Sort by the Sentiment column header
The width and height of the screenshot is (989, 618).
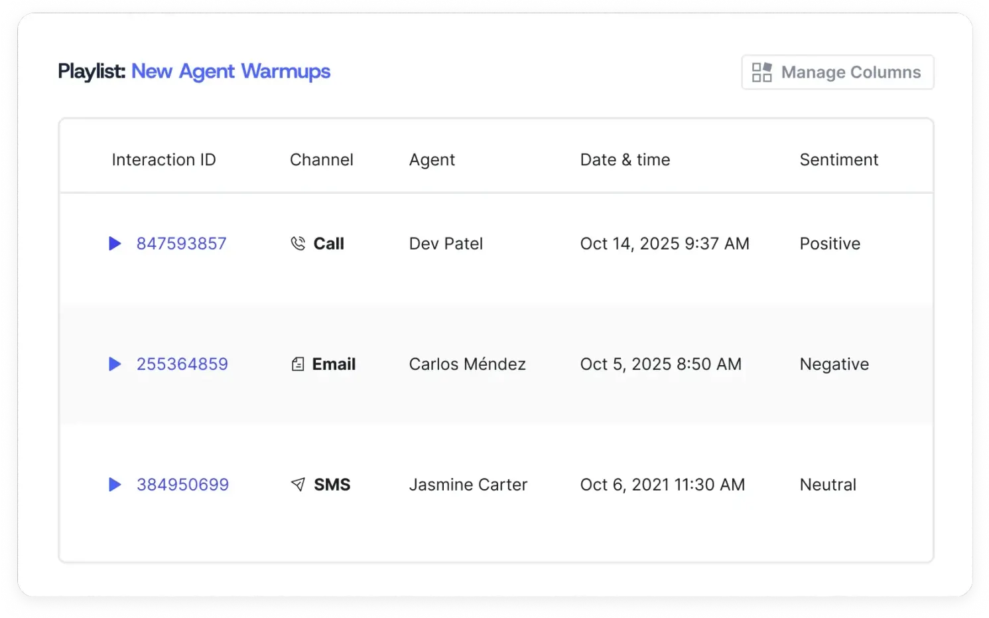[x=838, y=159]
